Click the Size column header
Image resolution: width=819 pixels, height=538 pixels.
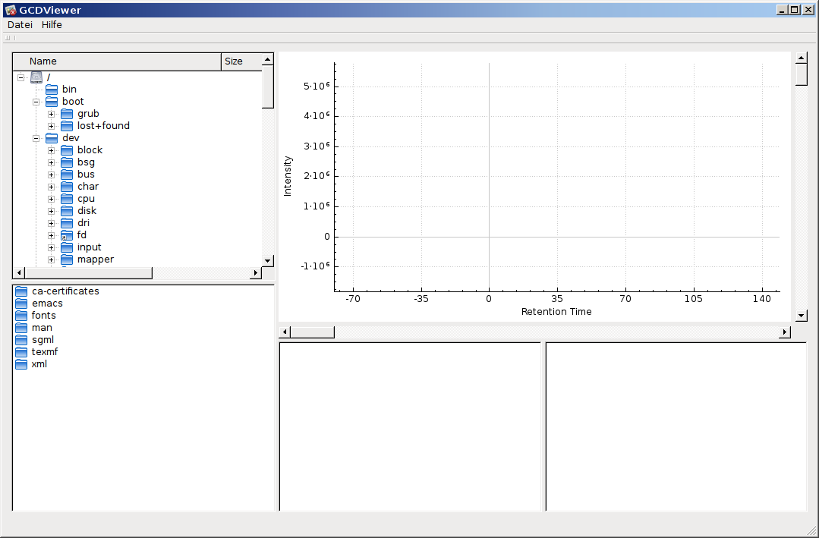(234, 61)
